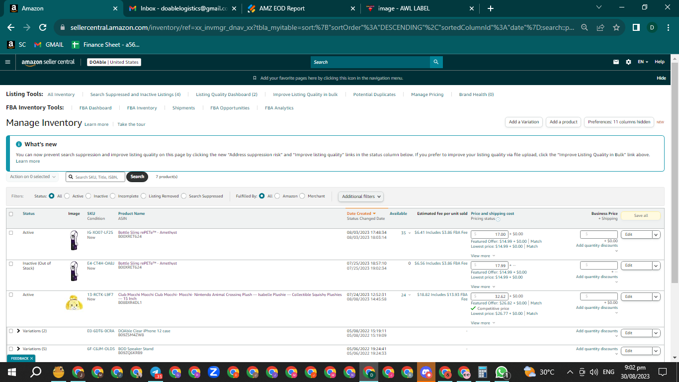This screenshot has height=382, width=679.
Task: Filter Fulfilled By Amazon radio
Action: click(x=277, y=196)
